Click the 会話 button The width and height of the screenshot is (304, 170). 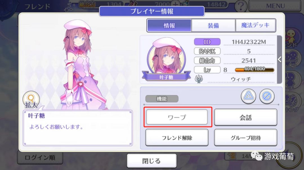click(246, 117)
